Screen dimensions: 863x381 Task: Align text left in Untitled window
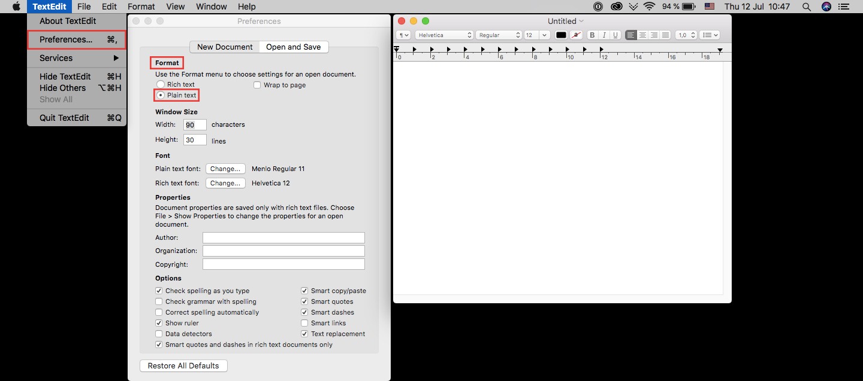[x=630, y=35]
